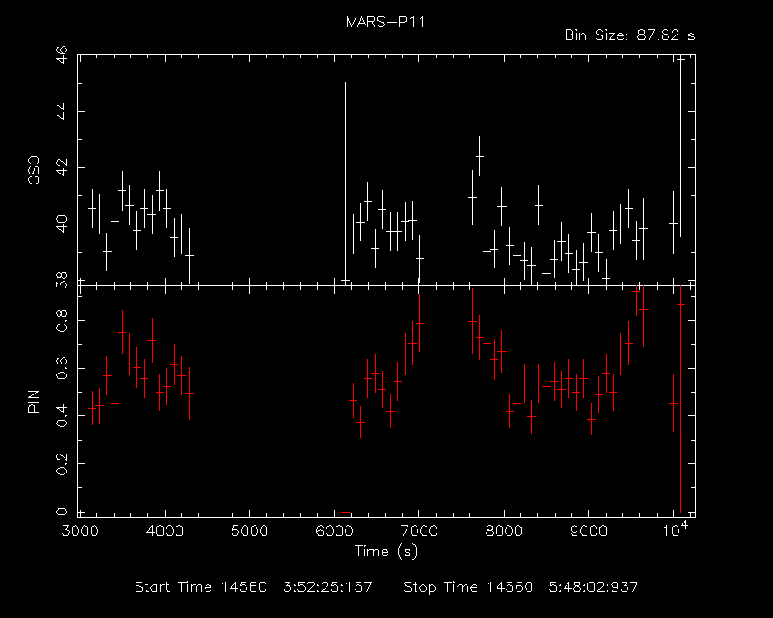Click the 3000 tick label on the time axis
Viewport: 773px width, 618px height.
point(80,532)
